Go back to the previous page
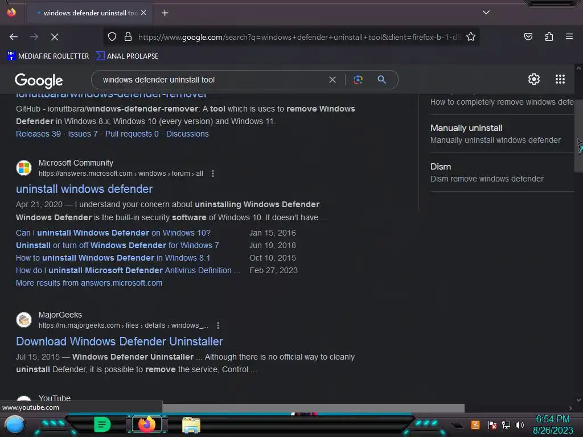 click(x=14, y=37)
